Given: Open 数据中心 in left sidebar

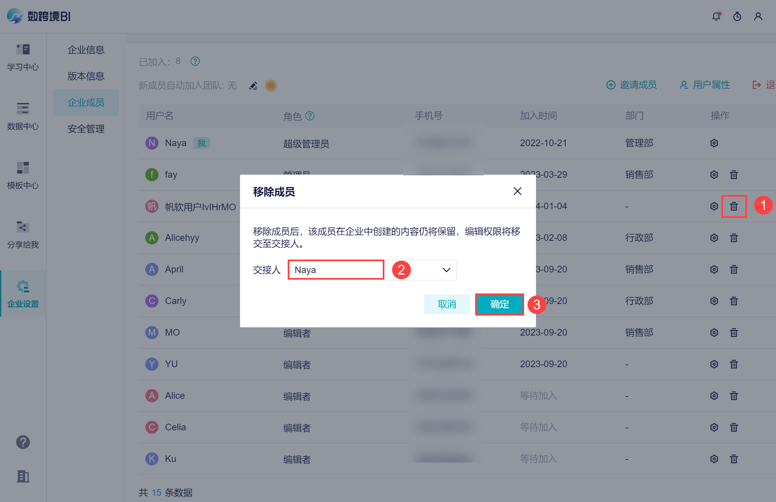Looking at the screenshot, I should pyautogui.click(x=23, y=116).
